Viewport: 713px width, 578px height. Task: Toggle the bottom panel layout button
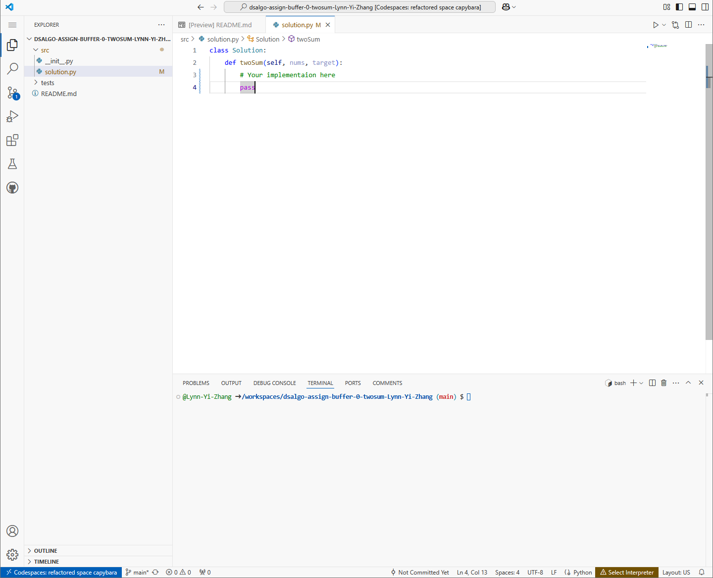click(692, 7)
